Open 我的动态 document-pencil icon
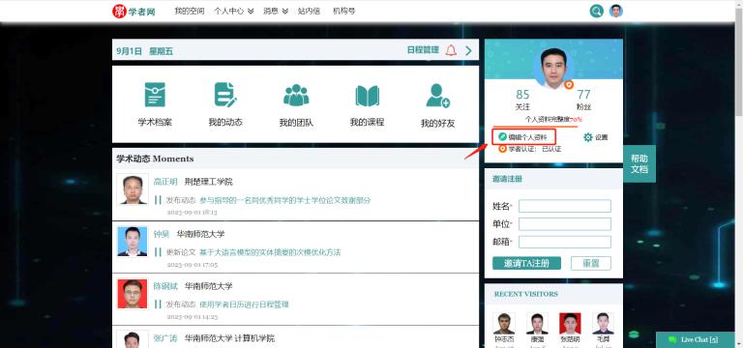Image resolution: width=743 pixels, height=348 pixels. (225, 94)
